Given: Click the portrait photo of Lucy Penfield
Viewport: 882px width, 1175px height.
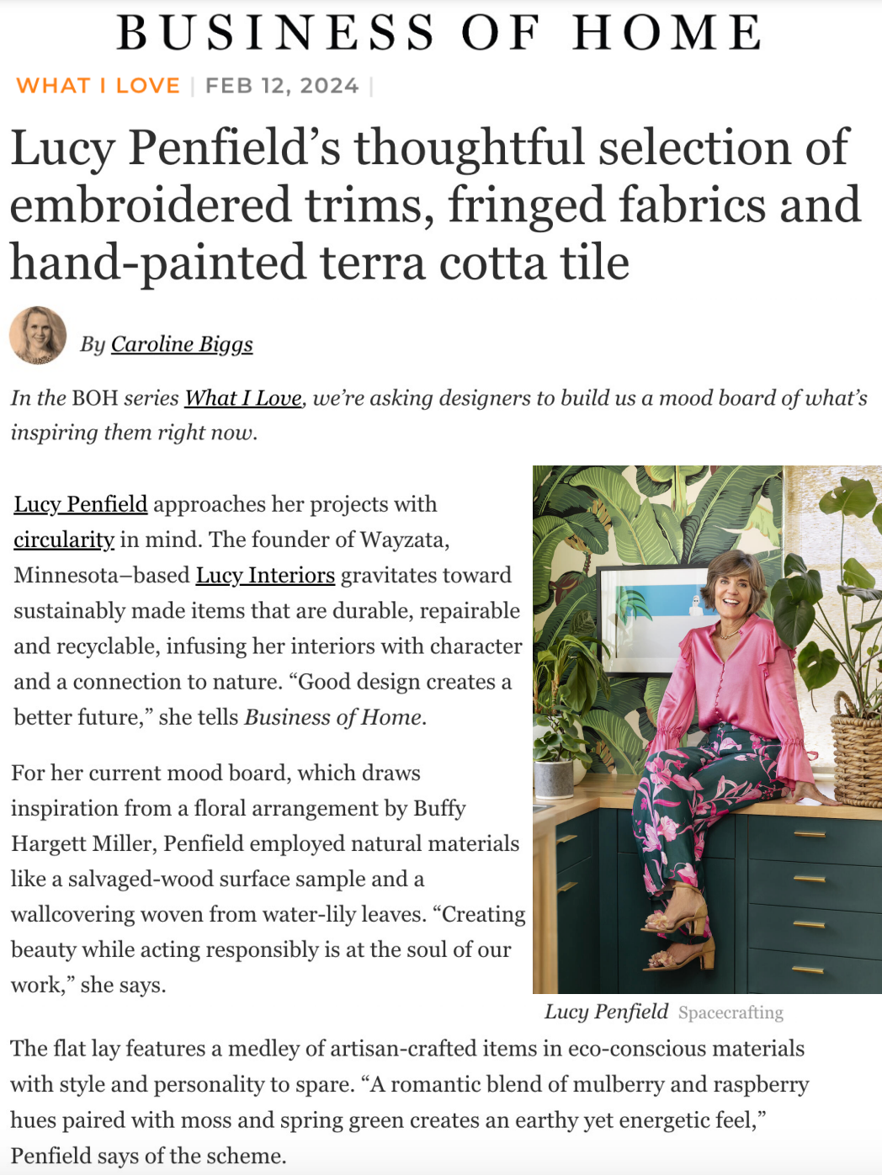Looking at the screenshot, I should coord(707,729).
